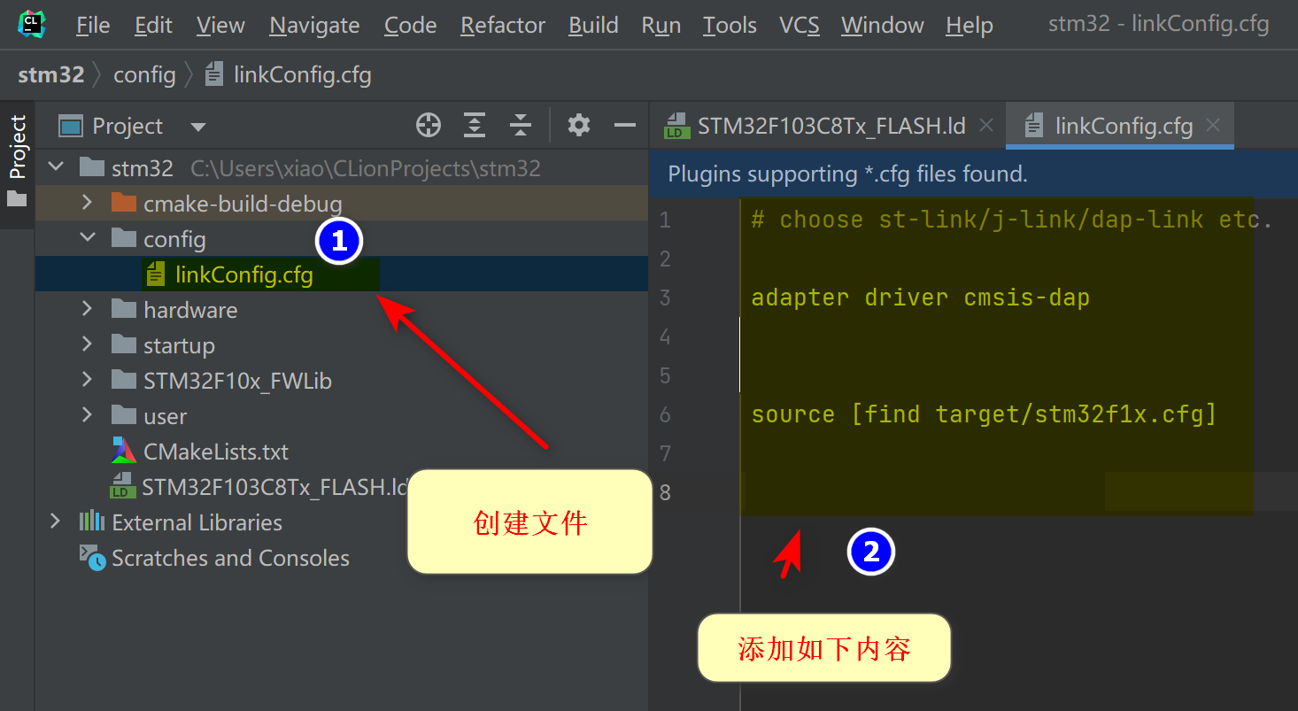Open the Build menu

click(x=593, y=25)
